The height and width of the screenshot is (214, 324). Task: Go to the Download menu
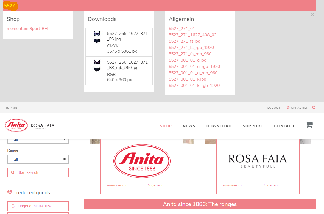pos(219,126)
